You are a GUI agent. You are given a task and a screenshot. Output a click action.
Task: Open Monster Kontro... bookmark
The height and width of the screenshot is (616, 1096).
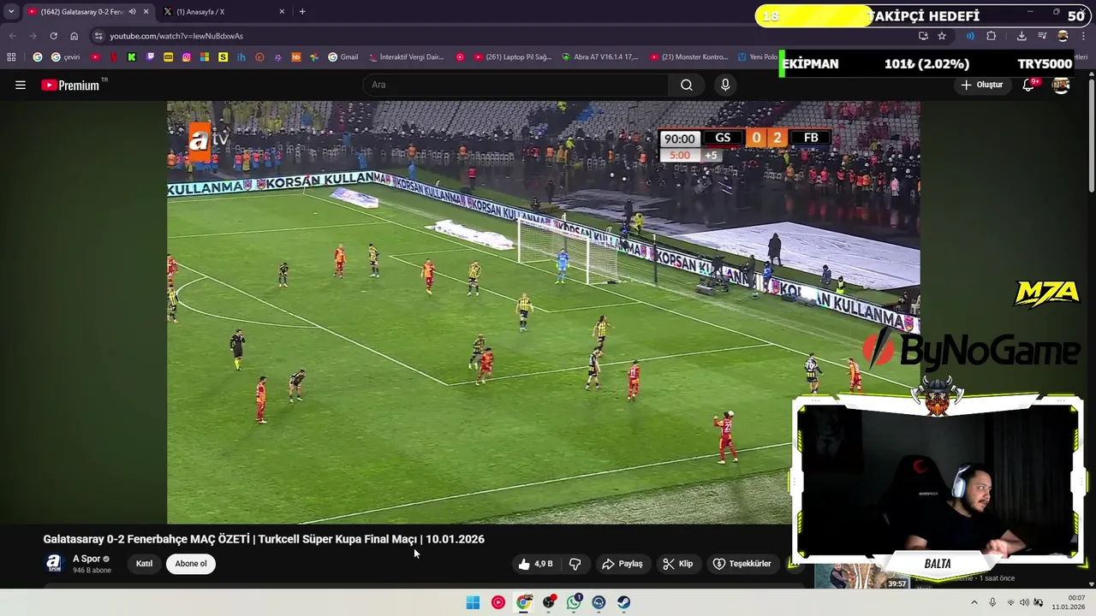coord(688,57)
